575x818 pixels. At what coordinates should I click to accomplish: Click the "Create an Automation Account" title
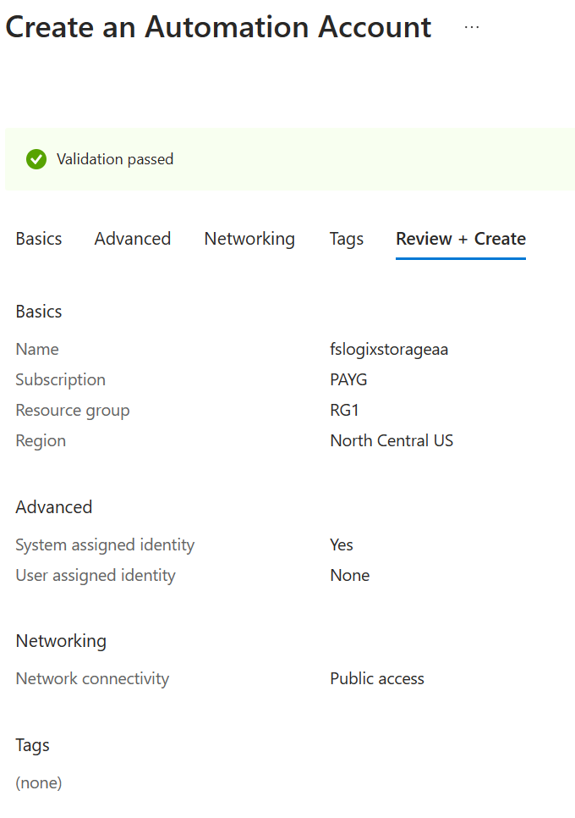click(218, 27)
